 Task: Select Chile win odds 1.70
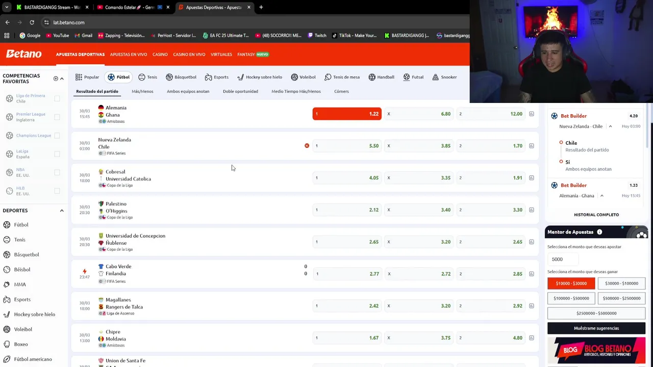click(x=490, y=146)
